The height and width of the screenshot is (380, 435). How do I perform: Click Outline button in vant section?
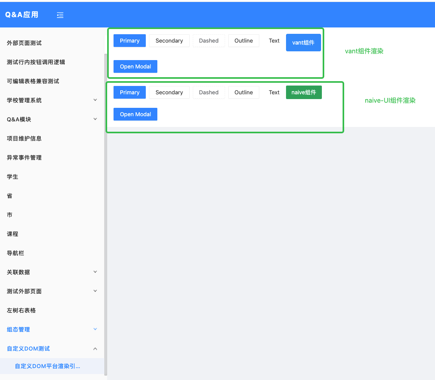[x=243, y=41]
